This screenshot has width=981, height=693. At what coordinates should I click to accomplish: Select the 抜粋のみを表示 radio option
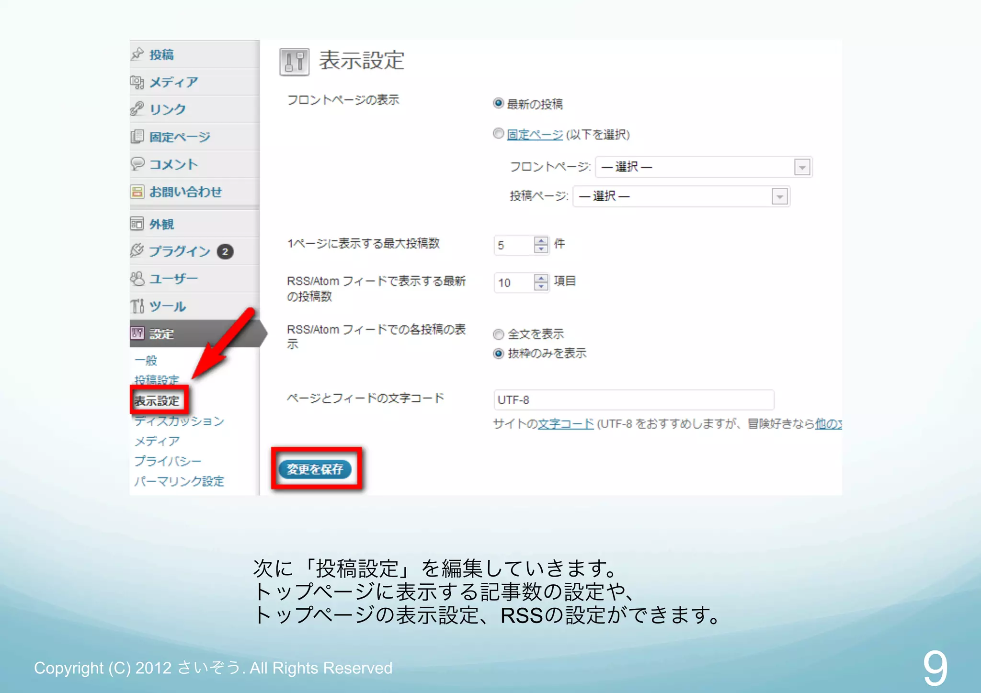point(498,353)
